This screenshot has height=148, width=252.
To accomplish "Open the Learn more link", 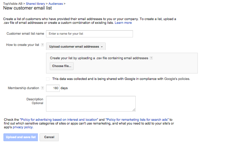I will tap(123, 23).
